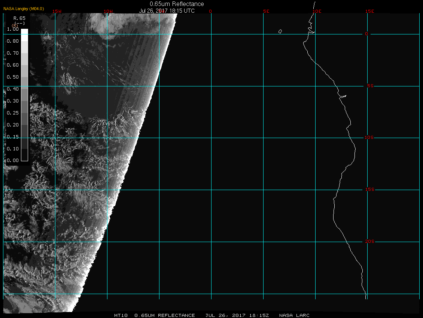The height and width of the screenshot is (318, 423).
Task: Click the 15E longitude label
Action: pos(370,11)
